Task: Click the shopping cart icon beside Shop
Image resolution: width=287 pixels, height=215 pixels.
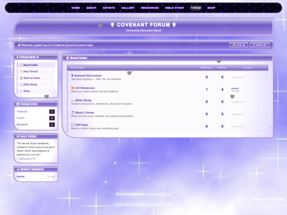Action: point(21,91)
